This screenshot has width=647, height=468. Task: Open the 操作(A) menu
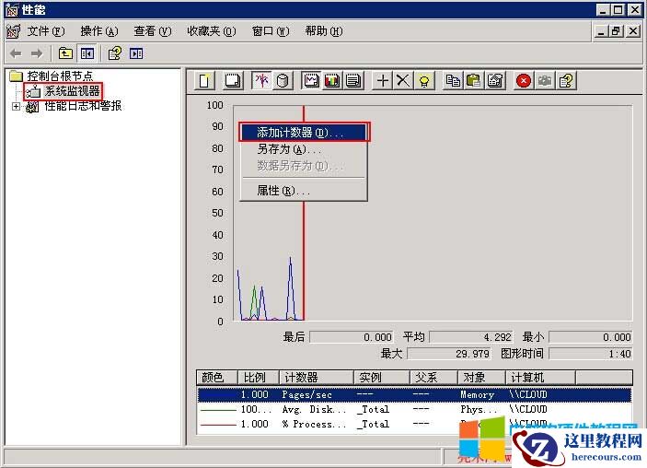point(99,31)
